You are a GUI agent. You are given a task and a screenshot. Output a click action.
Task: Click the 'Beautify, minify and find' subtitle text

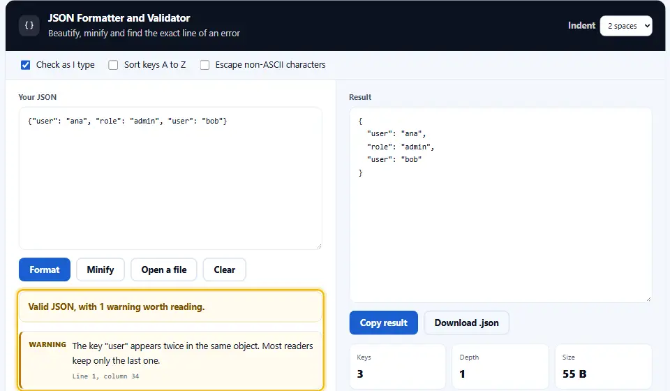144,34
